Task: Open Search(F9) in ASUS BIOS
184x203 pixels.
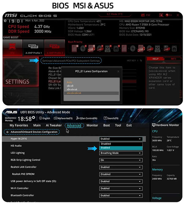Action: click(x=111, y=118)
